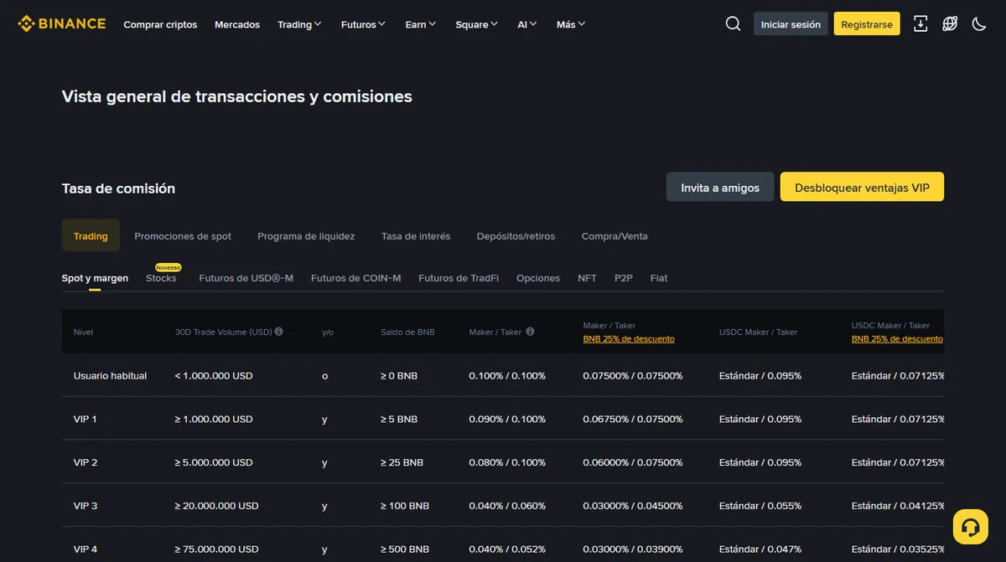This screenshot has width=1006, height=562.
Task: Click '< 1.000.000 USD' volume cell
Action: (214, 376)
